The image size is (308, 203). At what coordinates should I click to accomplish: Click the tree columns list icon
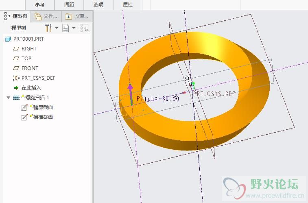pyautogui.click(x=66, y=28)
